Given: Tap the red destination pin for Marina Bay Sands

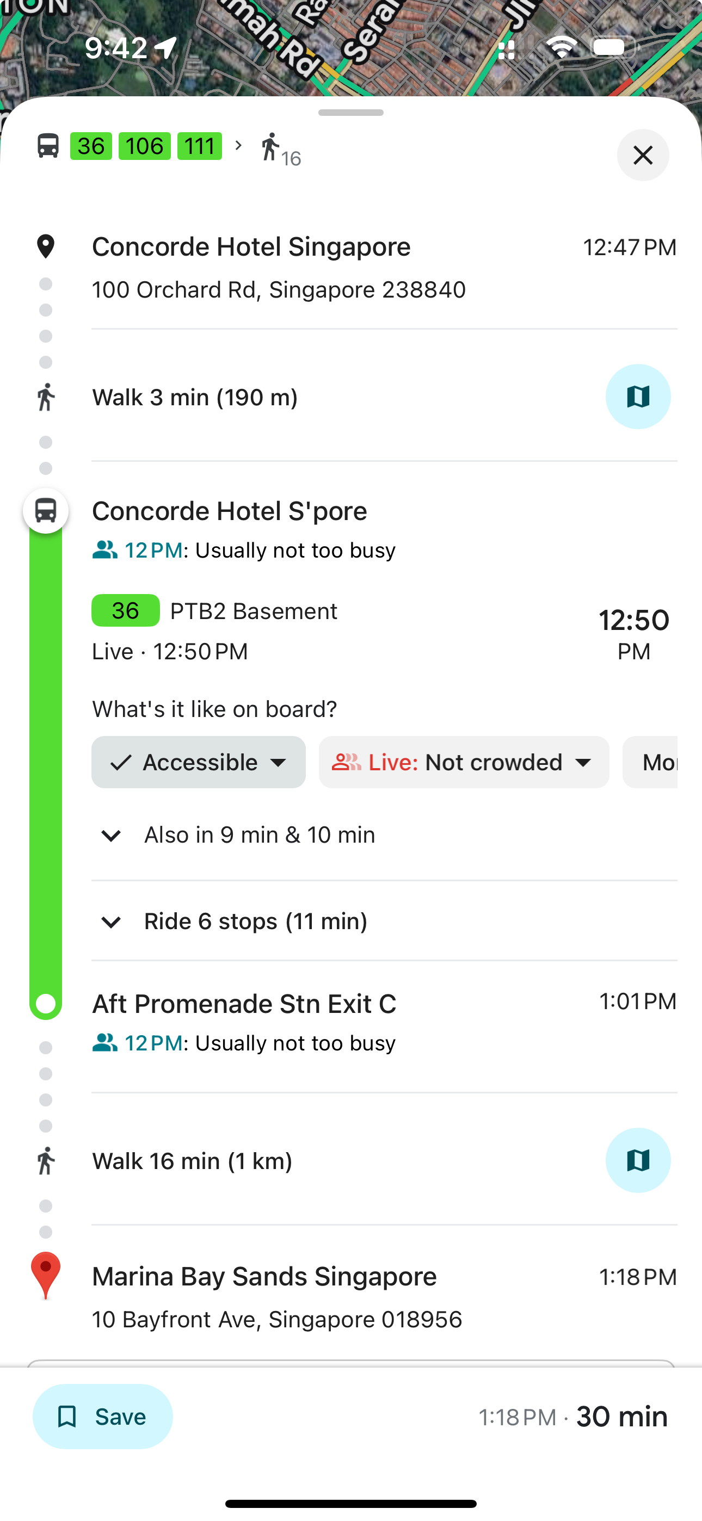Looking at the screenshot, I should pos(46,1275).
